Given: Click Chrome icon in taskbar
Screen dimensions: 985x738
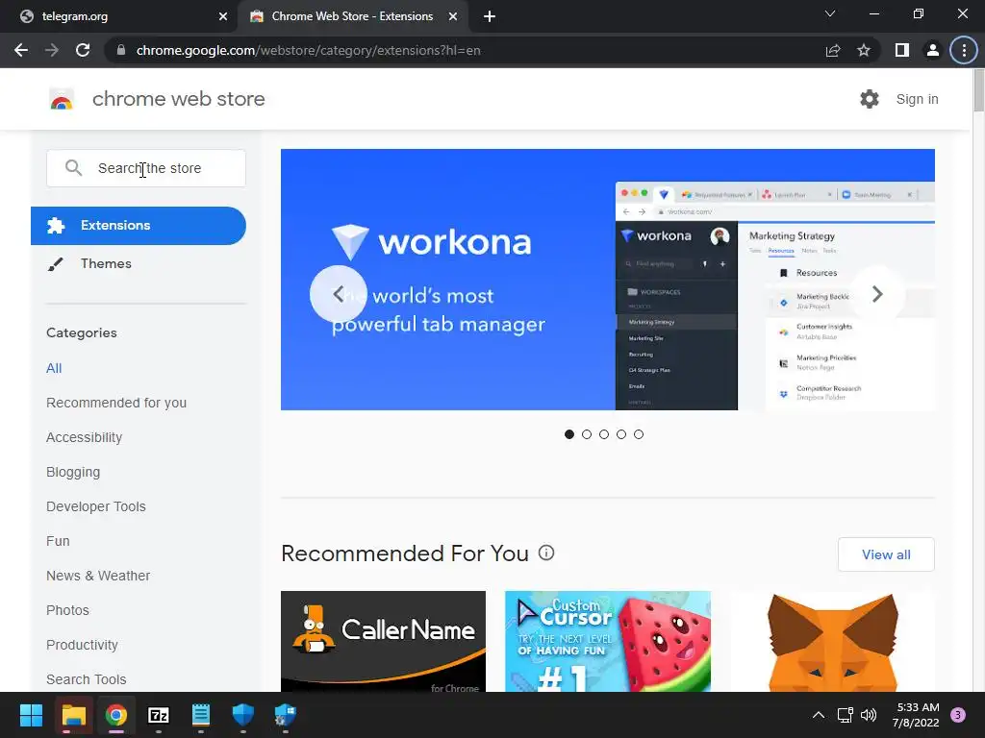Looking at the screenshot, I should 116,715.
